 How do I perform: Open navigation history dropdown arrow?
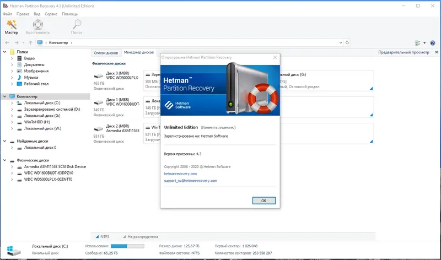[23, 43]
